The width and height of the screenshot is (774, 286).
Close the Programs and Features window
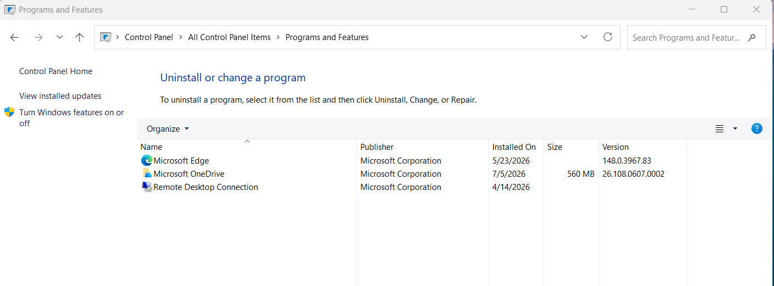[756, 9]
